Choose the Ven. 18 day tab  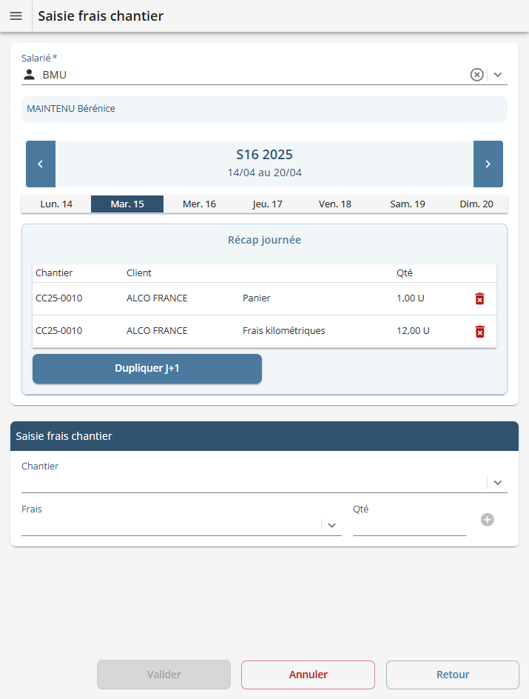point(335,204)
